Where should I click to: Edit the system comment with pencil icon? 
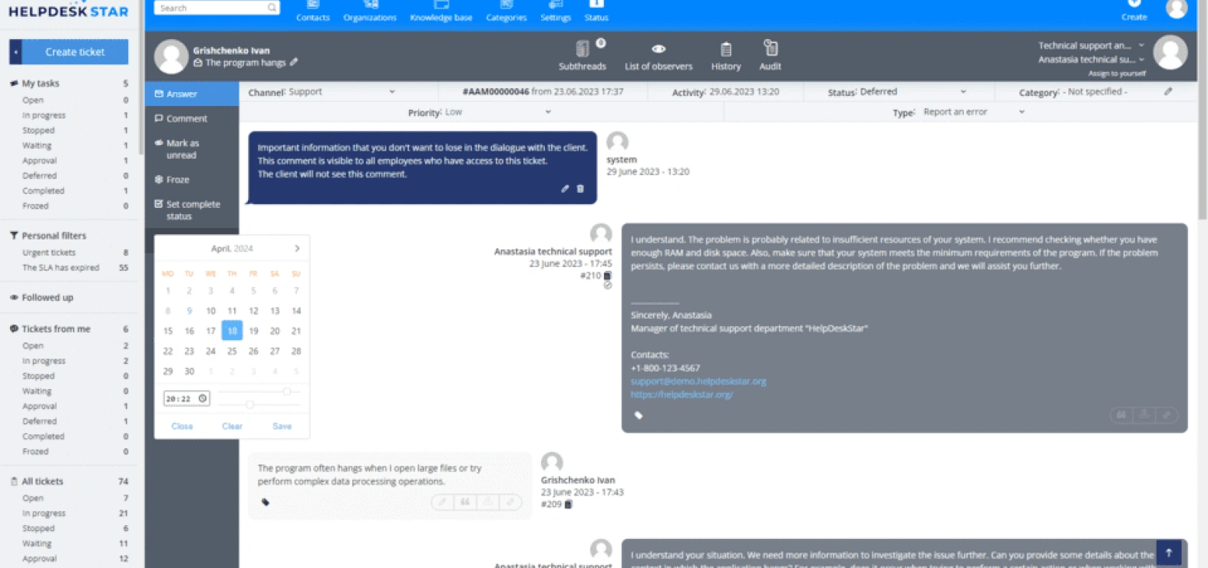point(565,189)
